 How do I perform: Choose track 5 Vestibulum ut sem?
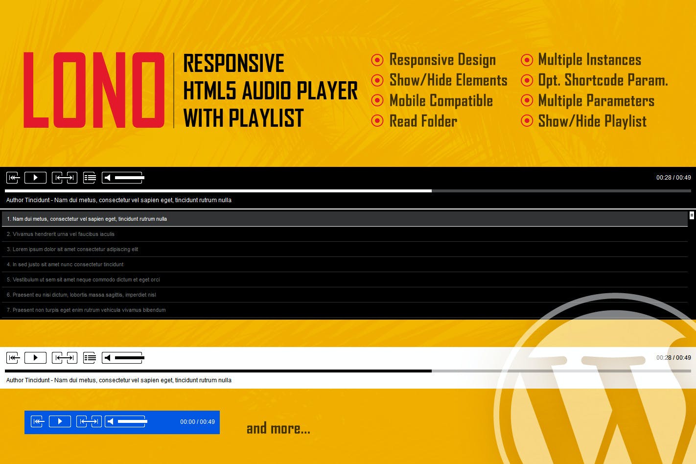(x=83, y=279)
